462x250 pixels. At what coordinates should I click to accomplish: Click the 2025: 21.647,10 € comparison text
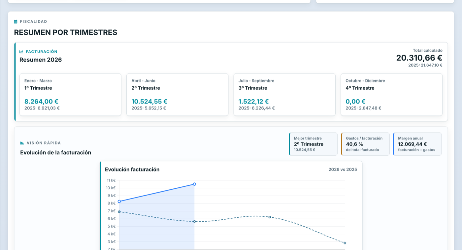[425, 65]
